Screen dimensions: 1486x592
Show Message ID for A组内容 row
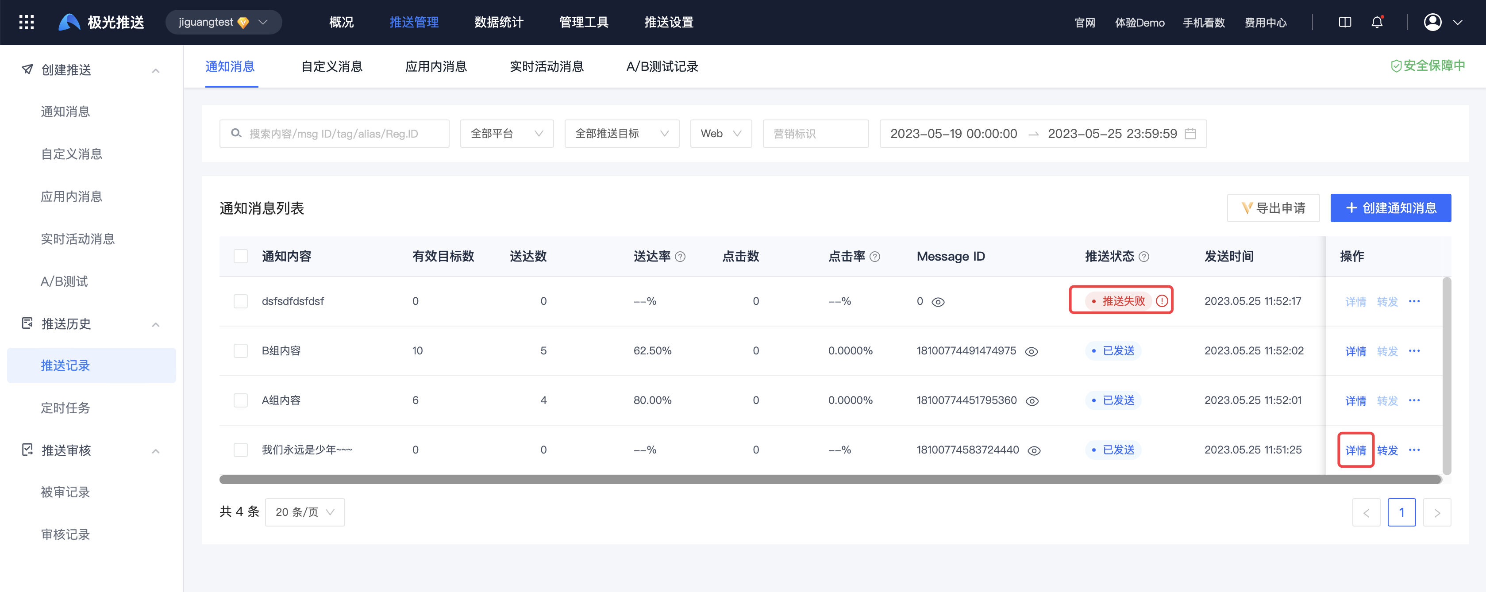(x=1032, y=401)
